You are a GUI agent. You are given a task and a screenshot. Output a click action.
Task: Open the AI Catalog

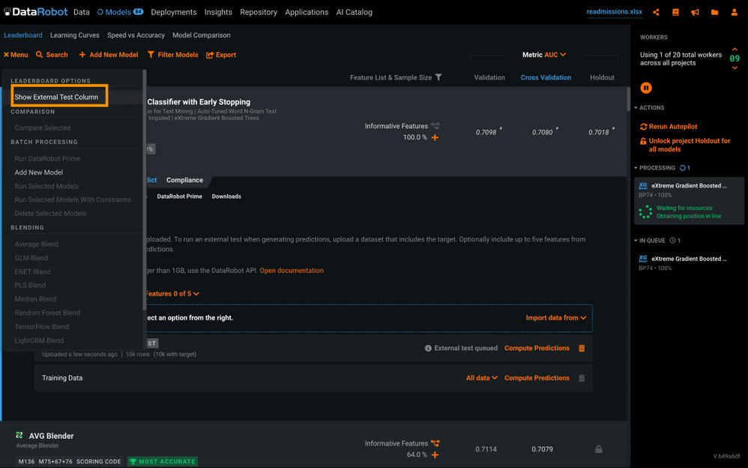[355, 13]
